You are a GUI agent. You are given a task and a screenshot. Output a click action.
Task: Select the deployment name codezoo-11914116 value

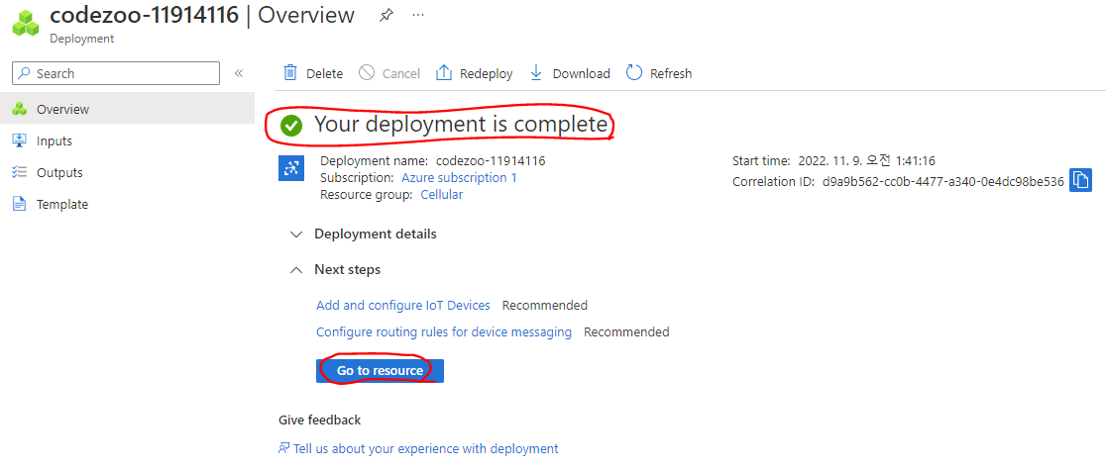491,160
